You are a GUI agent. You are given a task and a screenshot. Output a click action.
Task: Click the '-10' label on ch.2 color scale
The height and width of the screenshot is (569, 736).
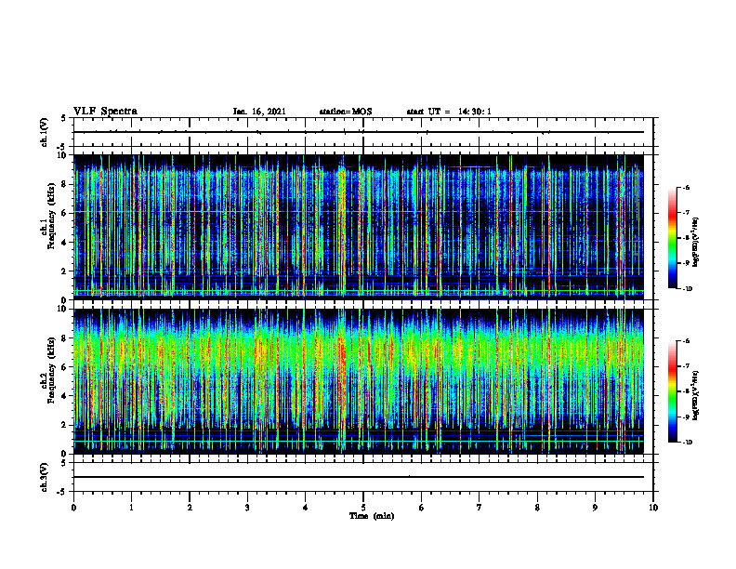pyautogui.click(x=687, y=443)
